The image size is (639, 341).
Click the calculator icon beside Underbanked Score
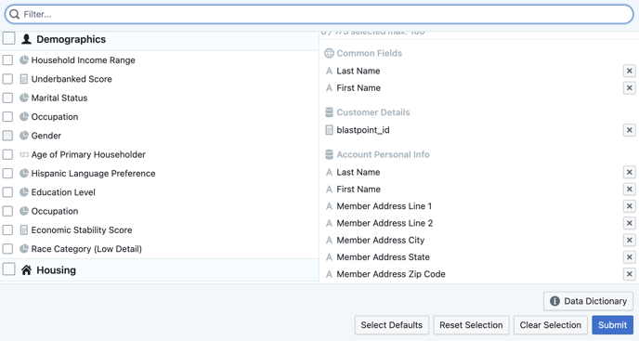24,79
